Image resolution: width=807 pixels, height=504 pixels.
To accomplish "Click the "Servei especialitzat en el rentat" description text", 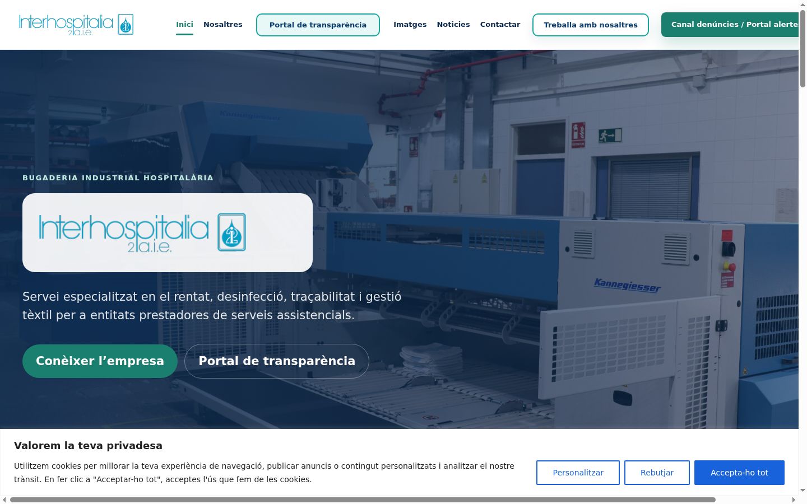I will click(212, 306).
